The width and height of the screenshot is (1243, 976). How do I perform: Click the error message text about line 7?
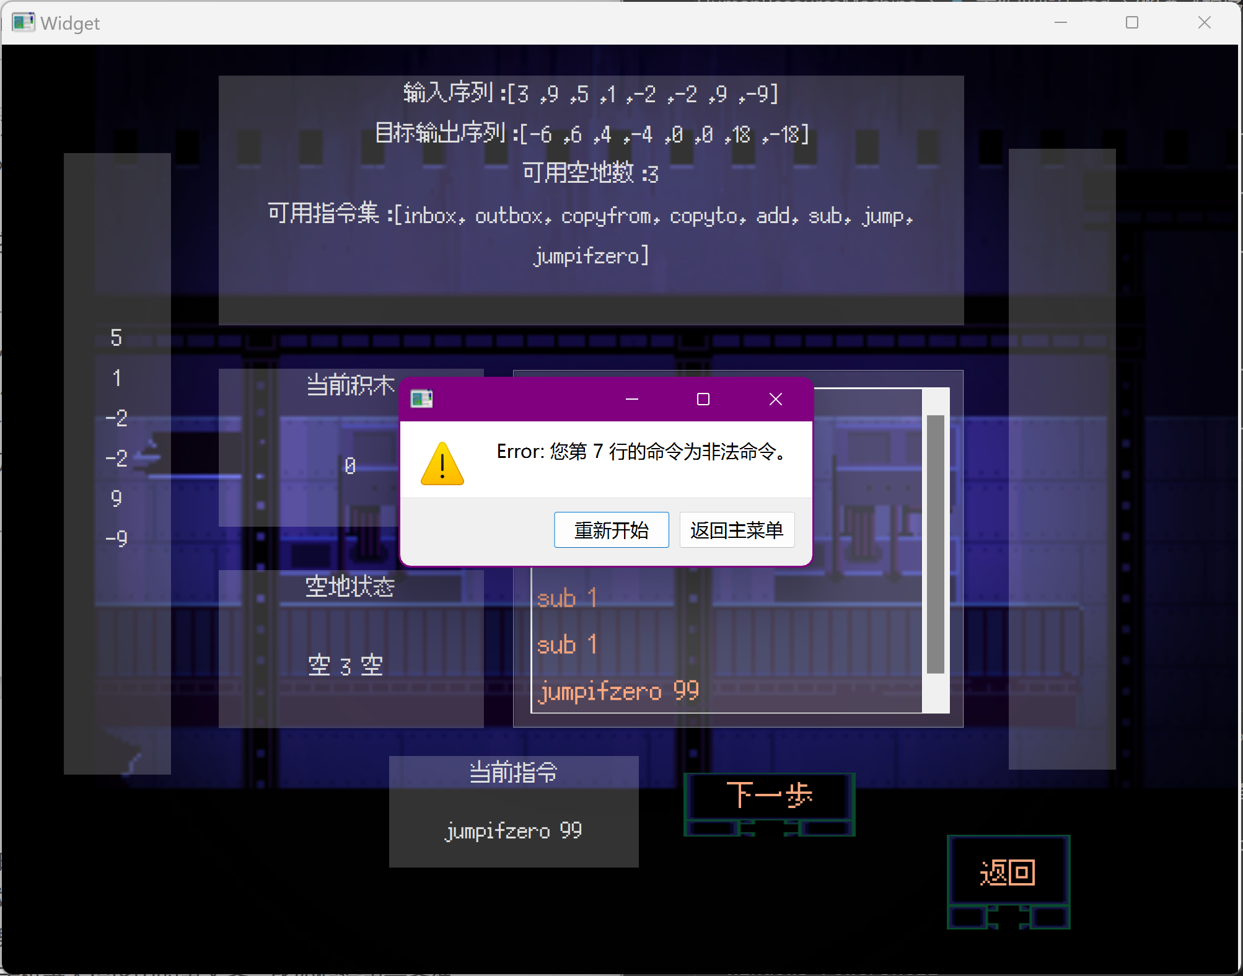click(642, 452)
